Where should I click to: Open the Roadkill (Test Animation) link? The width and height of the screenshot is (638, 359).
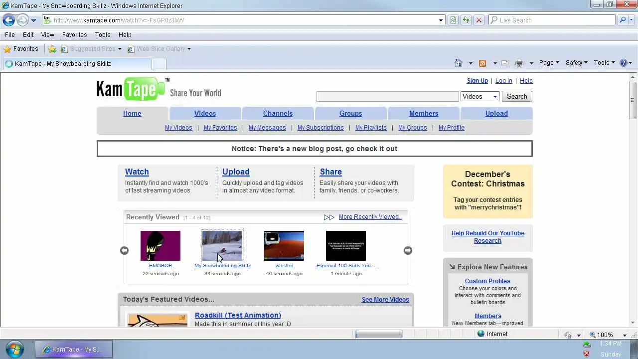tap(238, 315)
